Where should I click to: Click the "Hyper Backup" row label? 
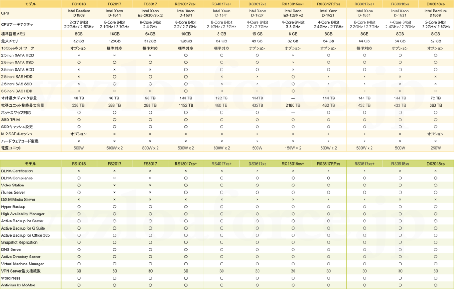tap(13, 207)
